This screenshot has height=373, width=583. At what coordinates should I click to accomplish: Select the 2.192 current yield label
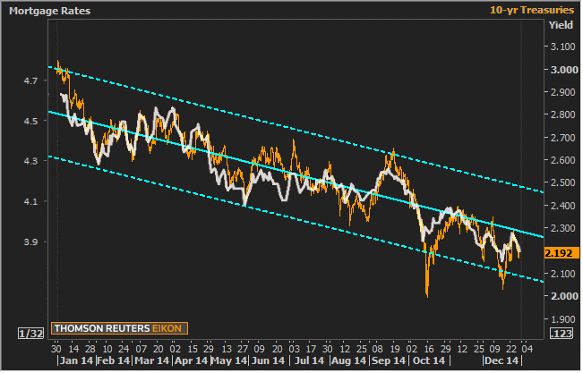pos(562,254)
